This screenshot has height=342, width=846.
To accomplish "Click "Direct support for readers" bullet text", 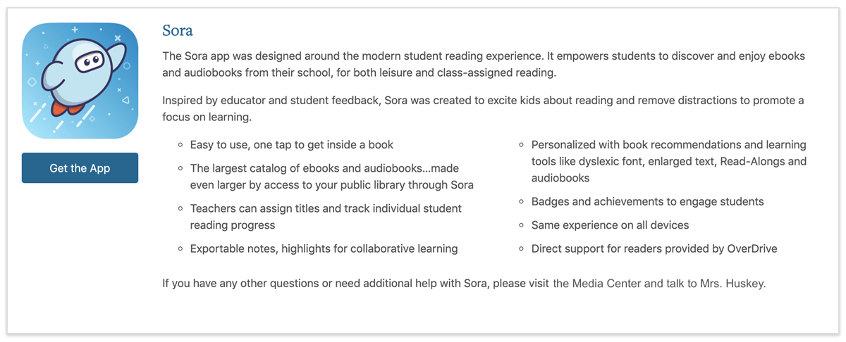I will [654, 248].
